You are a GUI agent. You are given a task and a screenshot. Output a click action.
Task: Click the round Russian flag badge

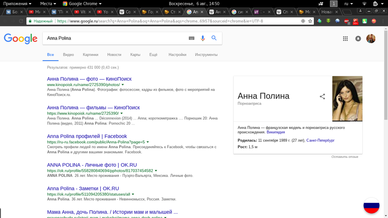[371, 205]
